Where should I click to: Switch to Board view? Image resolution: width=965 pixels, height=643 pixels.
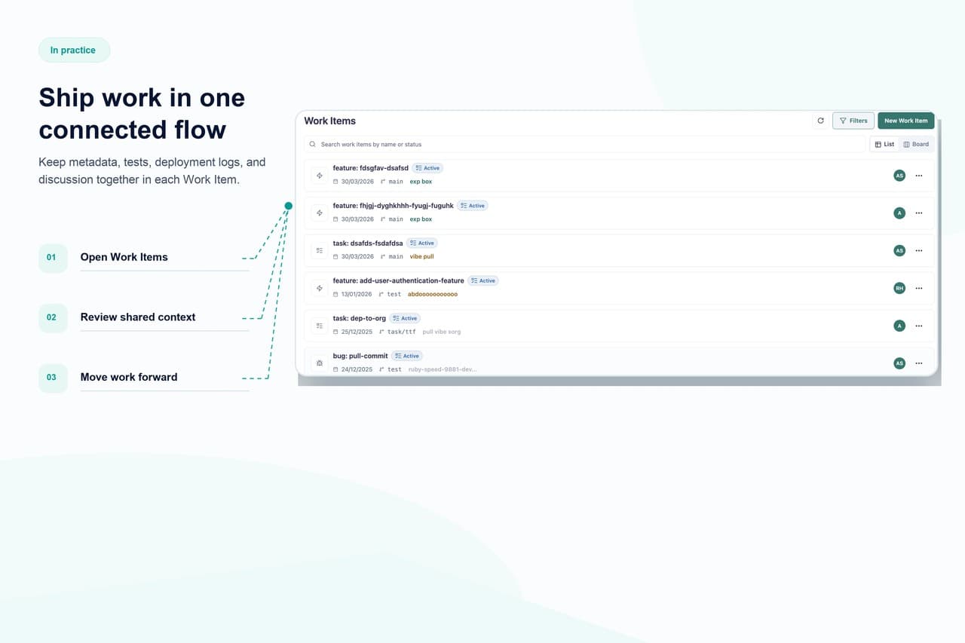917,144
